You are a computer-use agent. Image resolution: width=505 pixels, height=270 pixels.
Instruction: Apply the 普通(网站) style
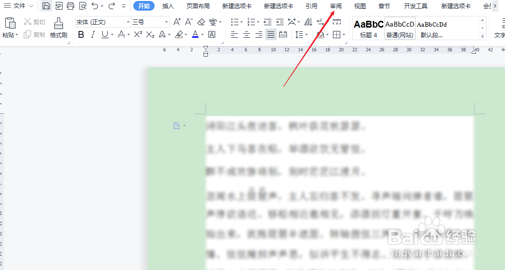tap(400, 28)
